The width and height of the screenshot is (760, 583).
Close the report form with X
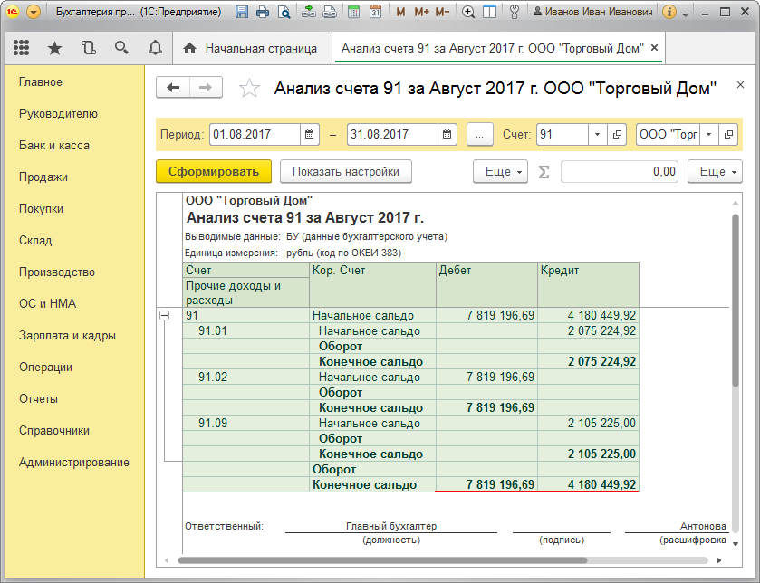click(740, 85)
